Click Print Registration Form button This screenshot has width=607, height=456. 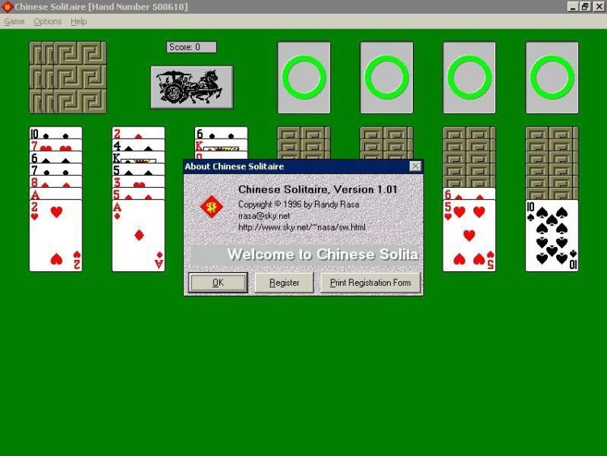371,283
